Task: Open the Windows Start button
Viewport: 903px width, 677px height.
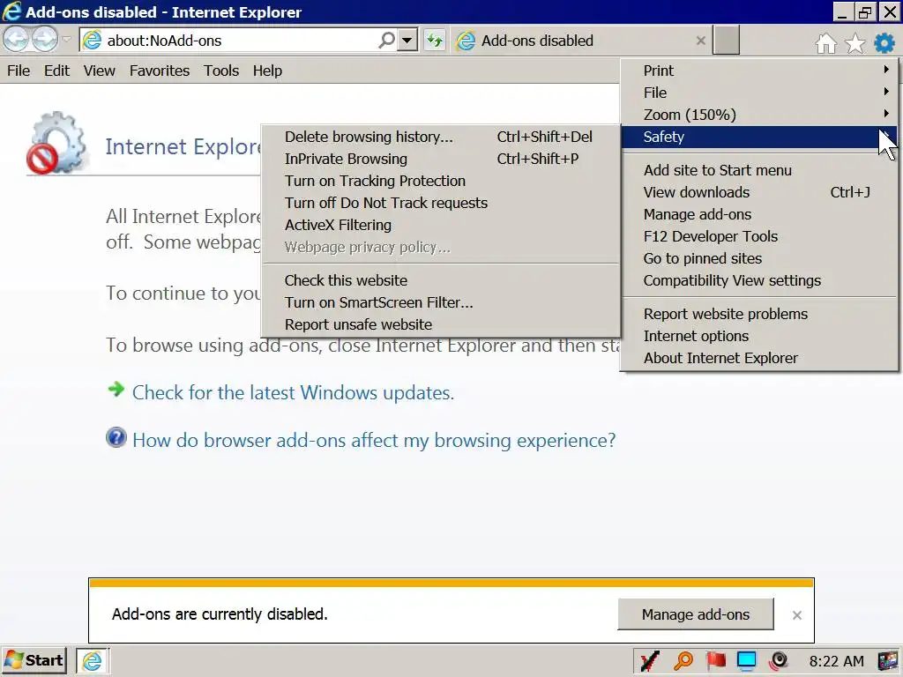Action: [x=34, y=660]
